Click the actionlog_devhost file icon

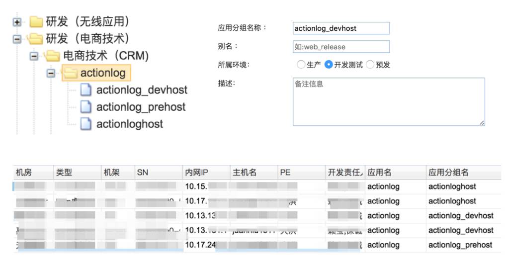click(85, 90)
